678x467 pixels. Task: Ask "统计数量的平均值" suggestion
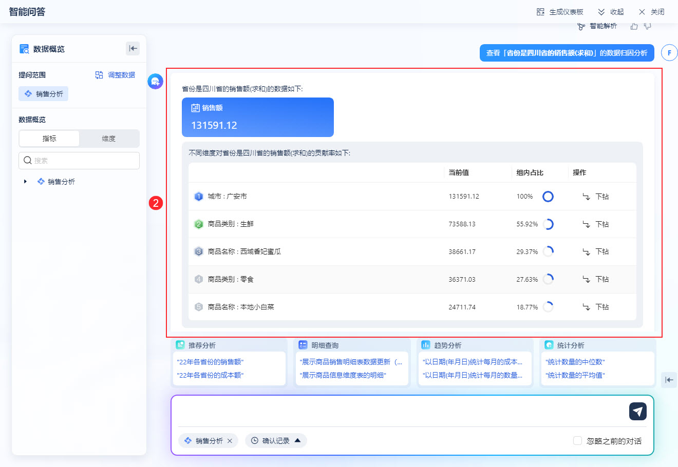coord(575,376)
